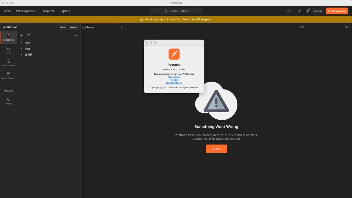Image resolution: width=352 pixels, height=198 pixels.
Task: Click the cloud sync status icon
Action: [289, 11]
